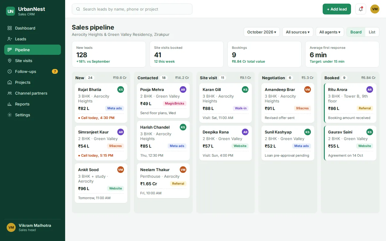386x241 pixels.
Task: Click the AR agent avatar on Pooja Mehra card
Action: pos(183,89)
